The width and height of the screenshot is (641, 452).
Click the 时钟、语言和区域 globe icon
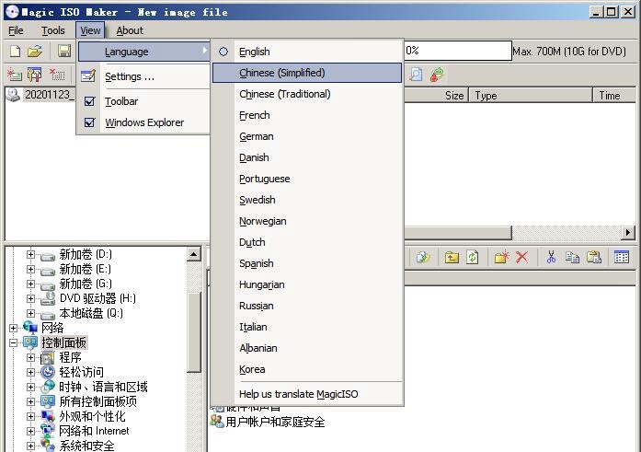[48, 387]
